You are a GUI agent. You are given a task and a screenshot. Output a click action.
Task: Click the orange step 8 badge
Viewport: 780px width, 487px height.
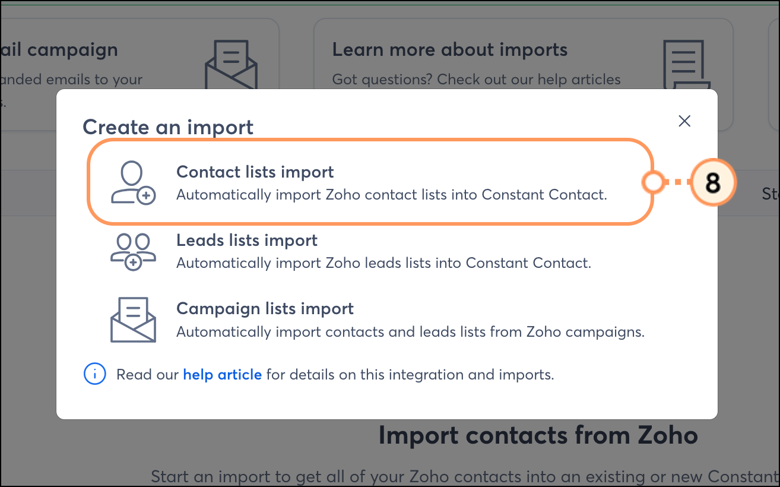pos(712,183)
